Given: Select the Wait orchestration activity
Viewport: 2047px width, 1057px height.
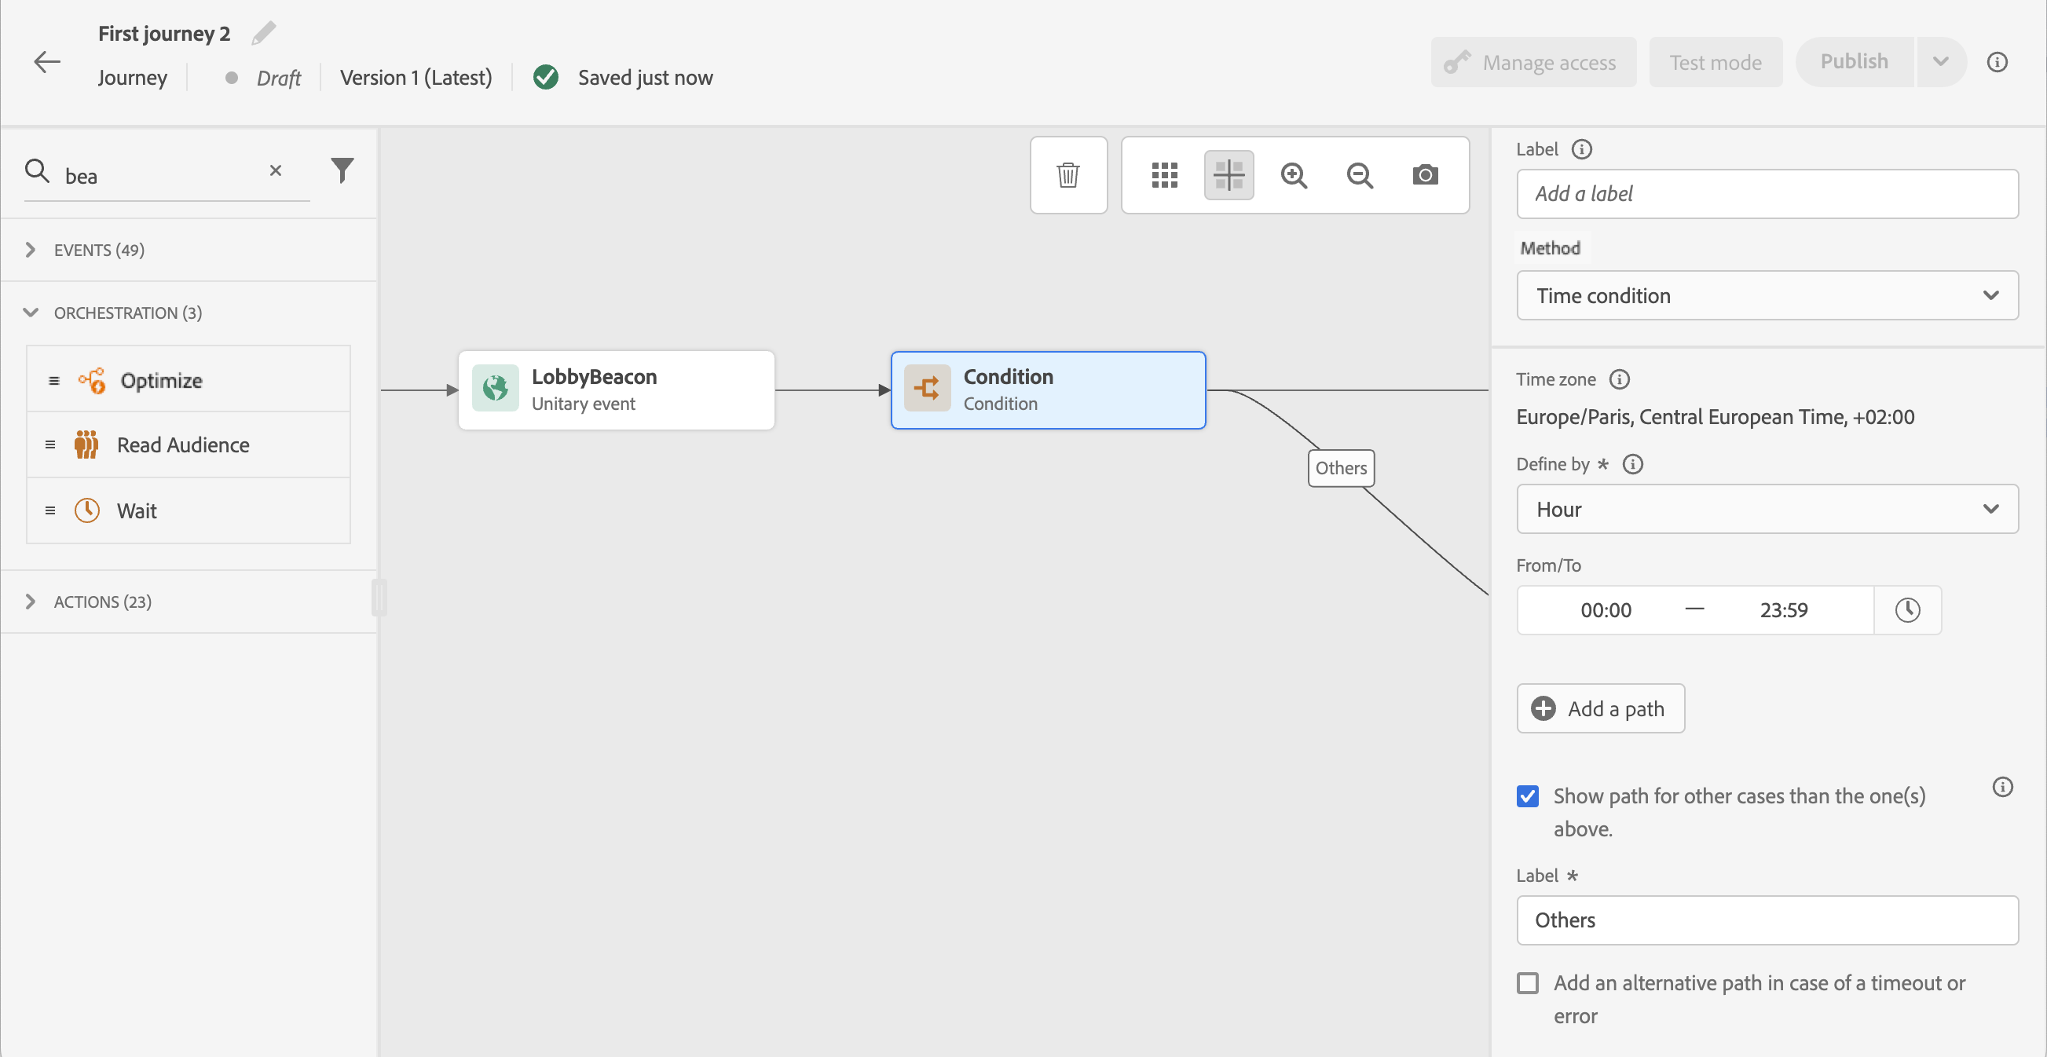Looking at the screenshot, I should click(137, 510).
